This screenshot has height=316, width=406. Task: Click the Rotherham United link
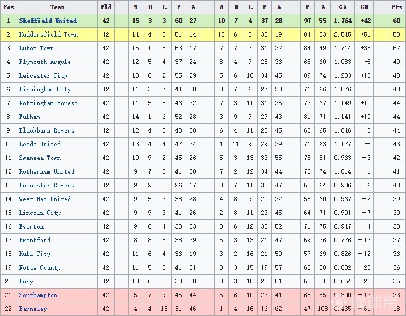[46, 171]
